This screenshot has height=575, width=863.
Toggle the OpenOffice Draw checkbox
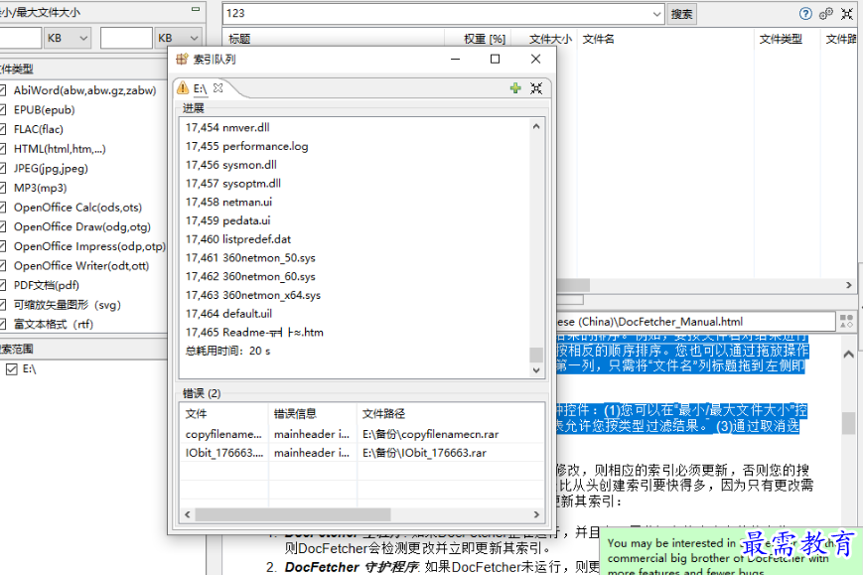(x=2, y=227)
